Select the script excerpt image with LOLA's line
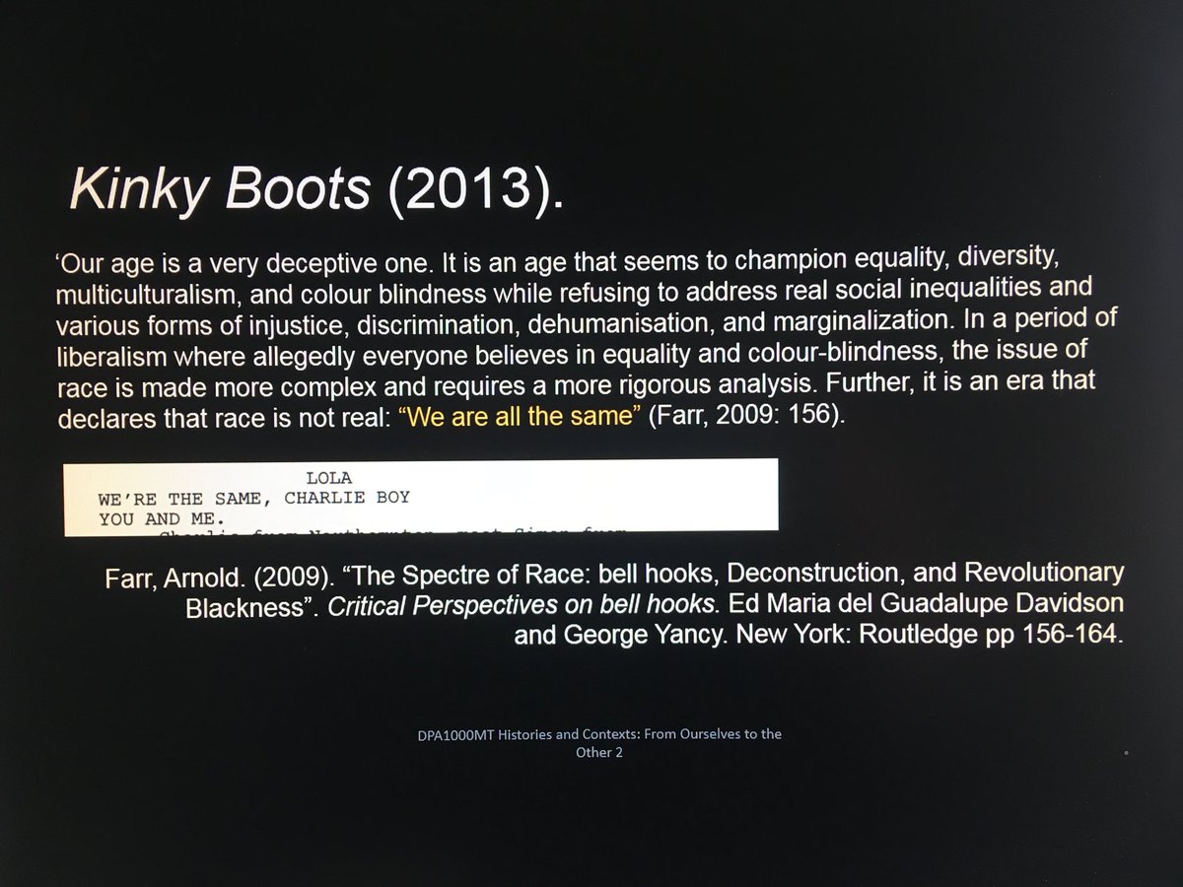 [421, 498]
